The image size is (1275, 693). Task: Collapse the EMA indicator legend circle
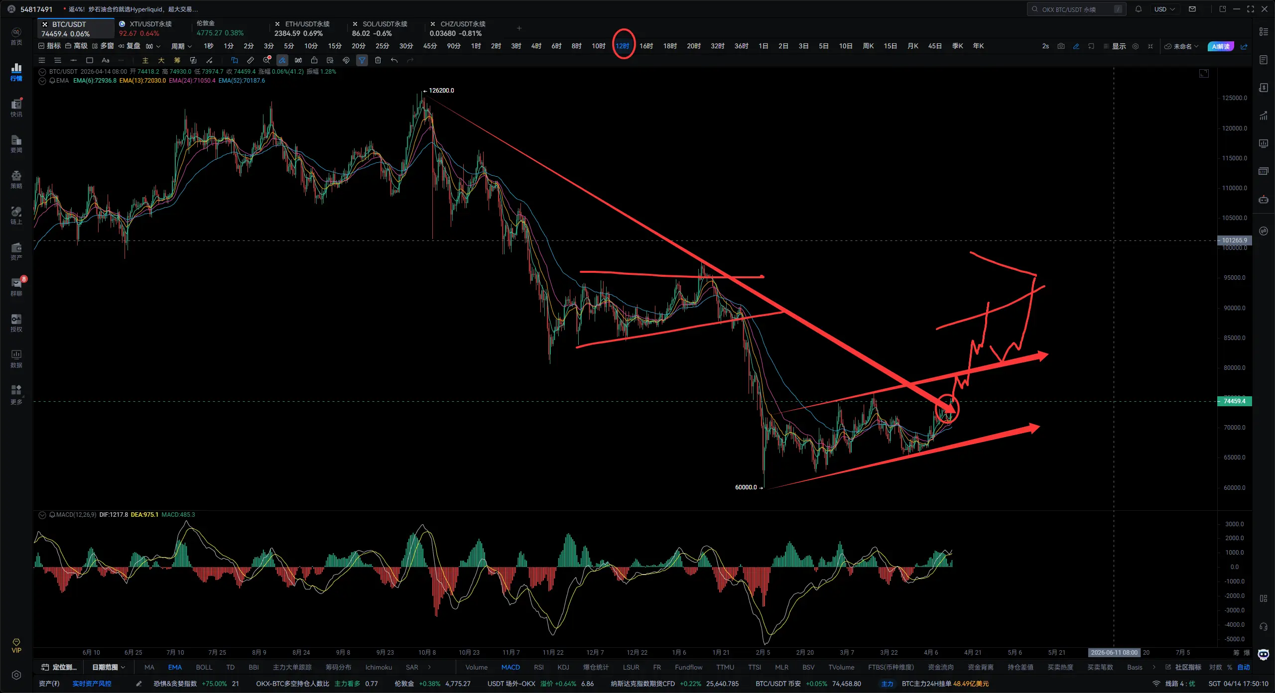42,81
